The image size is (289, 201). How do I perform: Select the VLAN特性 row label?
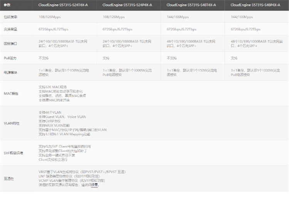pos(11,123)
